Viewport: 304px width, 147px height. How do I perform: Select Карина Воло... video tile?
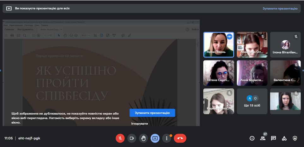tap(219, 101)
